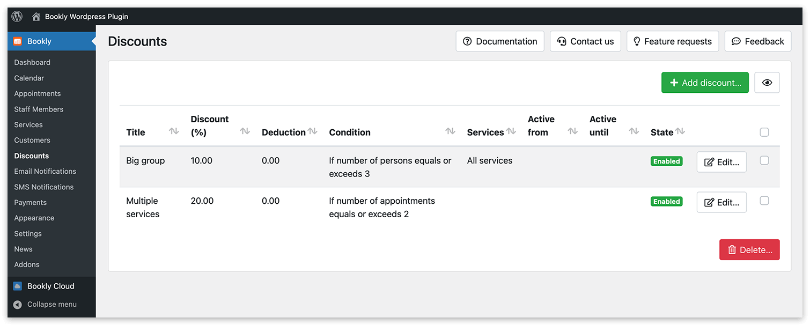Click Enabled badge for Big group
This screenshot has height=325, width=810.
(667, 161)
